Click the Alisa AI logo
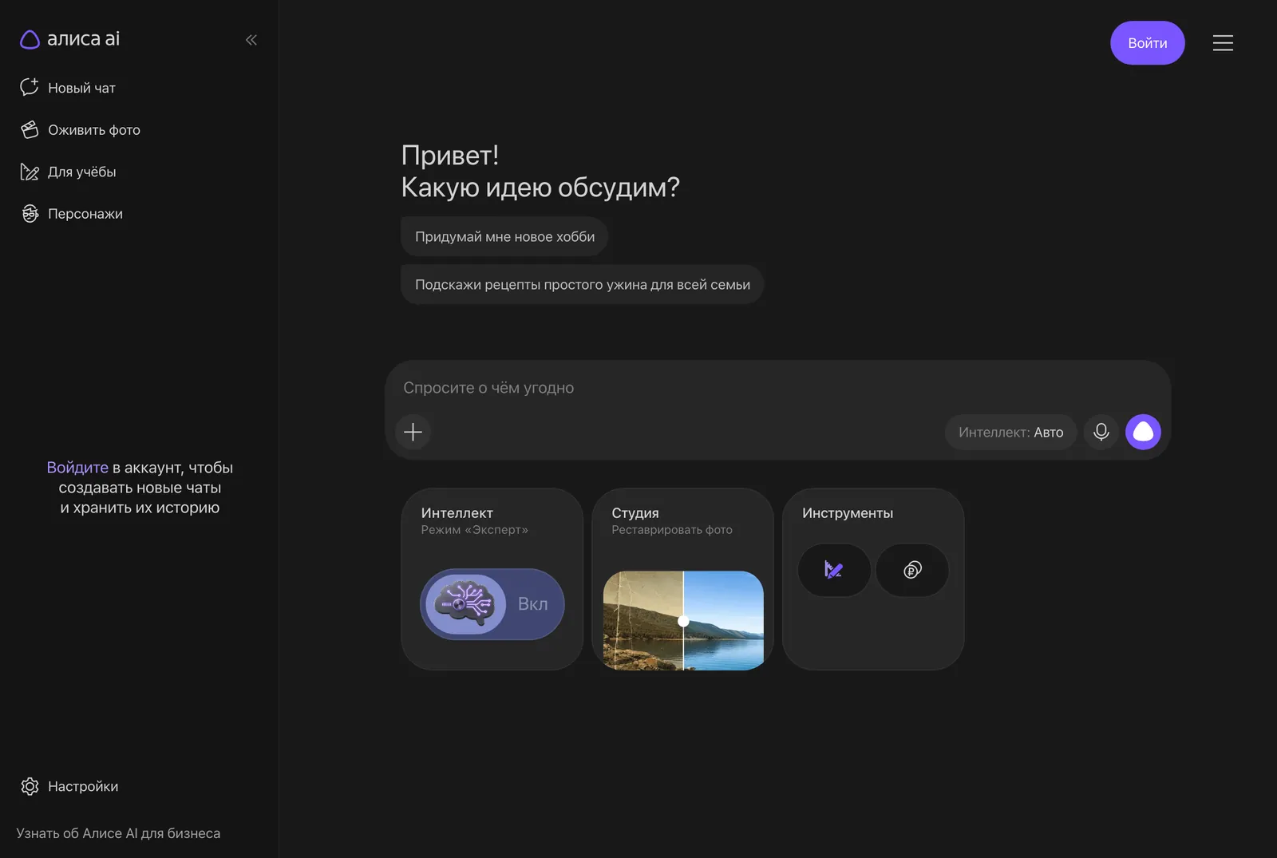Viewport: 1277px width, 858px height. pyautogui.click(x=70, y=39)
